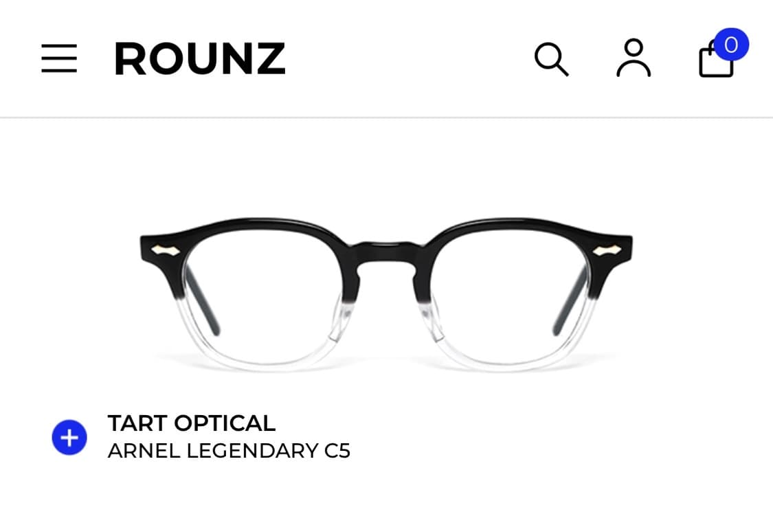This screenshot has width=773, height=525.
Task: Click the blue cart count badge
Action: [731, 45]
